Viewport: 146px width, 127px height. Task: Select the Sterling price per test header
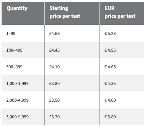click(x=65, y=12)
